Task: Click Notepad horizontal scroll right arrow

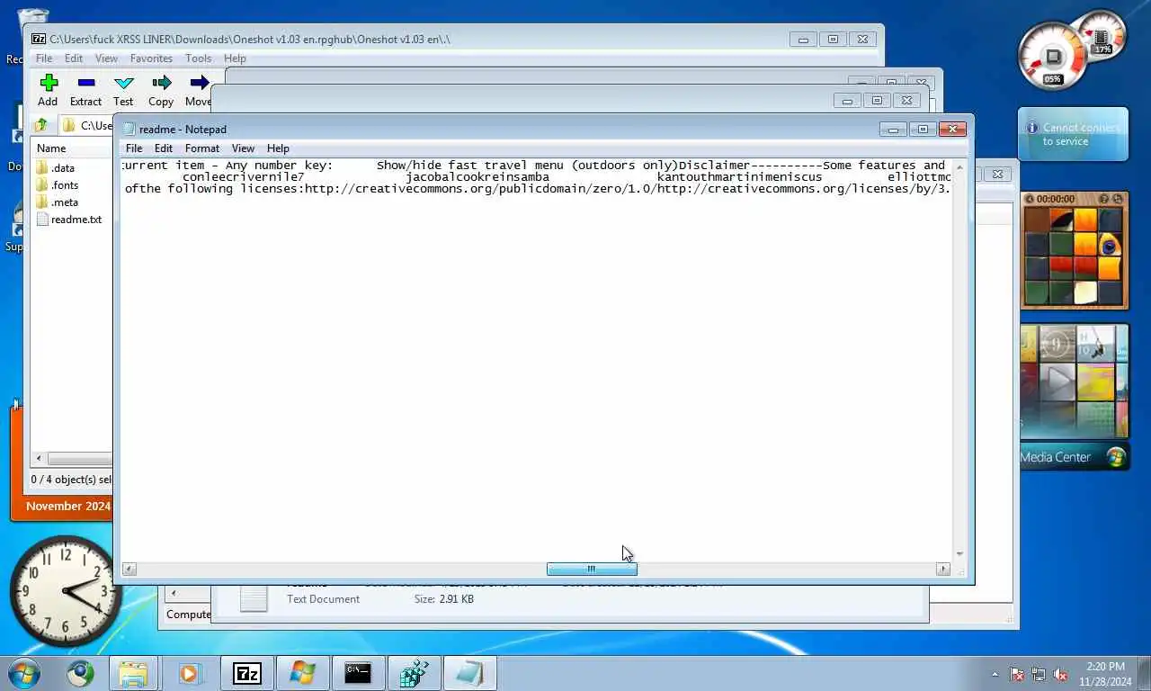Action: click(x=943, y=569)
